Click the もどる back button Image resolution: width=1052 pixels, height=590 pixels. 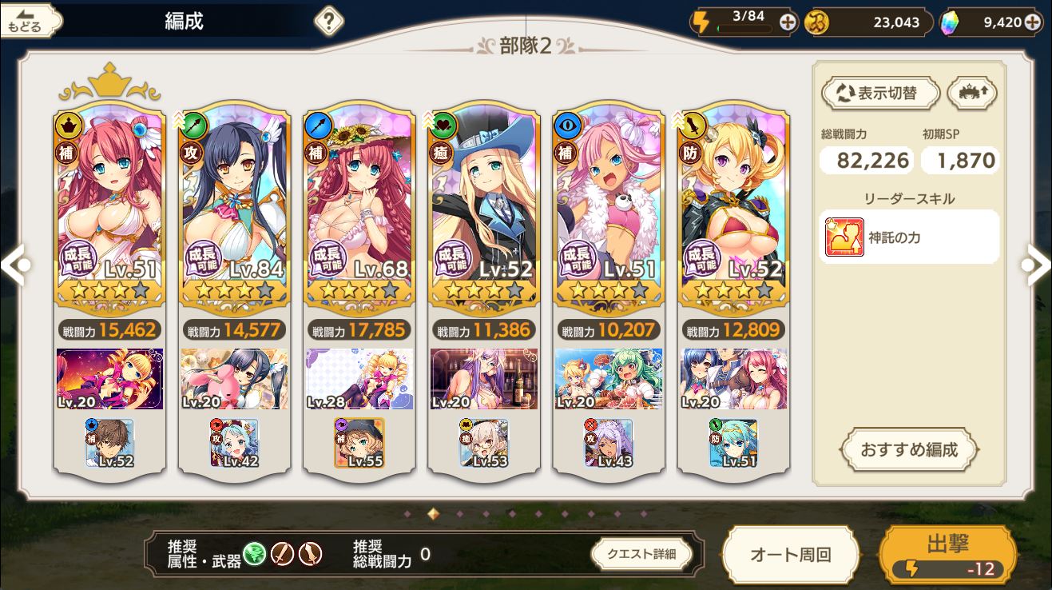click(x=30, y=22)
